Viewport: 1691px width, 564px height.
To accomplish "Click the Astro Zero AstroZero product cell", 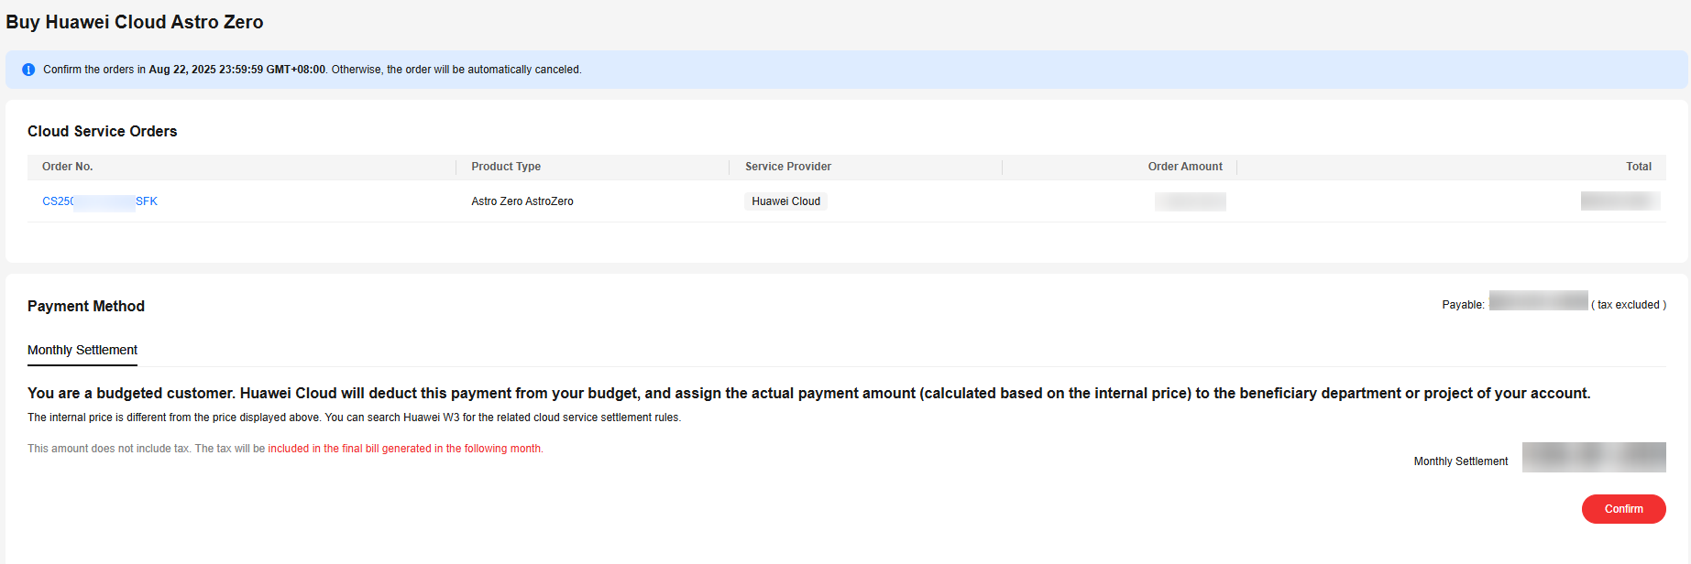I will (x=522, y=201).
